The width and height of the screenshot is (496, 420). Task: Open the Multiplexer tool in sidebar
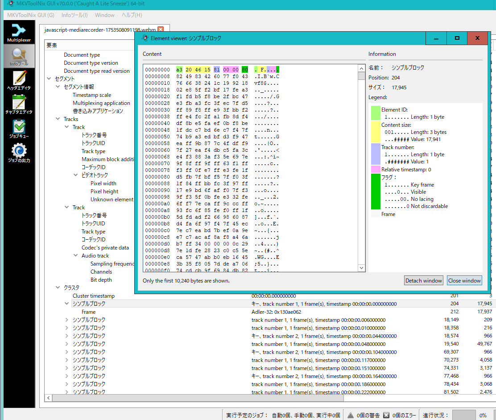(19, 33)
